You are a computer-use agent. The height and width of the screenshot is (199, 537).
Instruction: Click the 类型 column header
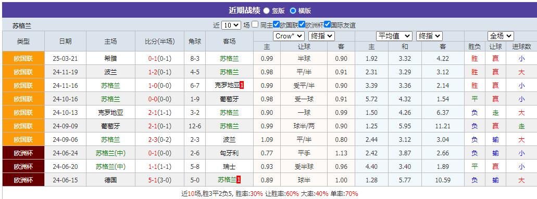[x=23, y=42]
